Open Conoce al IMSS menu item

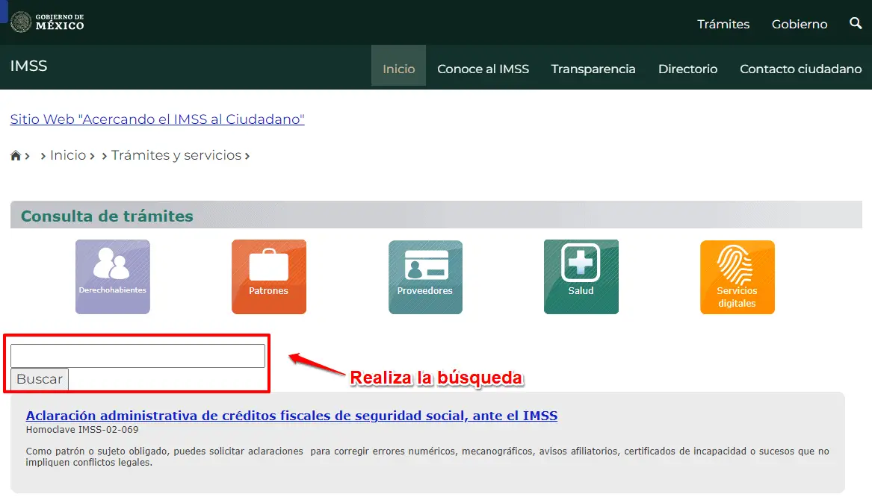coord(483,69)
